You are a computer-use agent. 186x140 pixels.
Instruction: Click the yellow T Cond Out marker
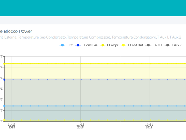(123, 45)
